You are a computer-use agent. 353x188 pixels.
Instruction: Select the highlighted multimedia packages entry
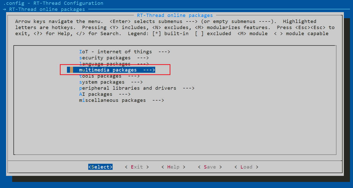click(111, 70)
